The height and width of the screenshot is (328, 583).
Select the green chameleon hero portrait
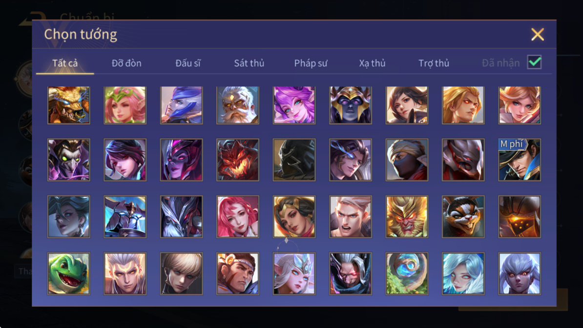pyautogui.click(x=69, y=274)
